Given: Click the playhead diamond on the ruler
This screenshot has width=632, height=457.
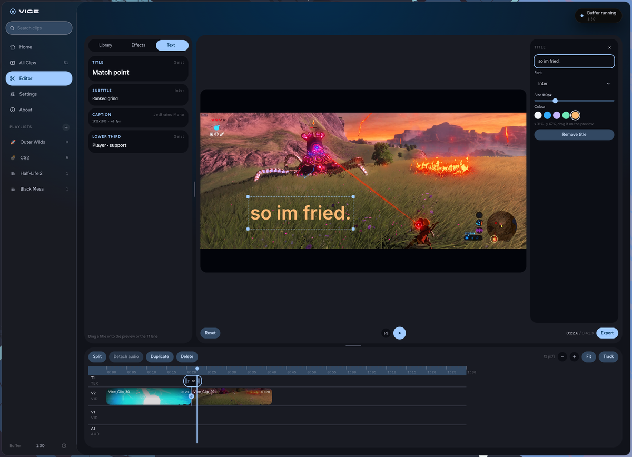Looking at the screenshot, I should coord(197,369).
